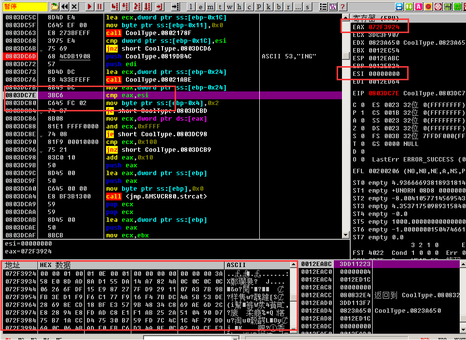Open the red question mark help icon
This screenshot has width=466, height=340.
point(344,7)
